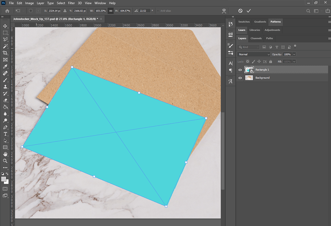The width and height of the screenshot is (331, 226).
Task: Select the Magic Wand tool
Action: (x=5, y=46)
